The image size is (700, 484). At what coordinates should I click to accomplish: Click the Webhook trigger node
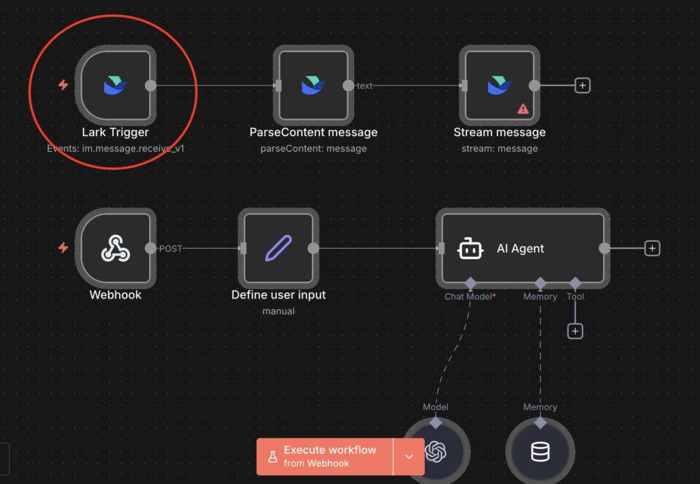(115, 248)
